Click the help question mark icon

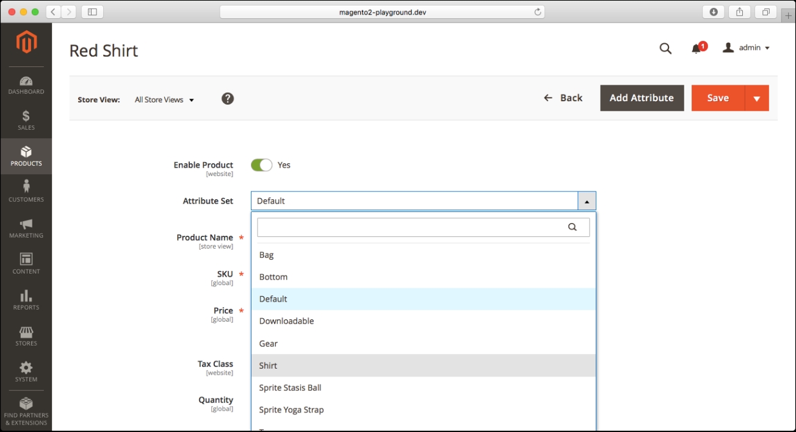pos(228,99)
